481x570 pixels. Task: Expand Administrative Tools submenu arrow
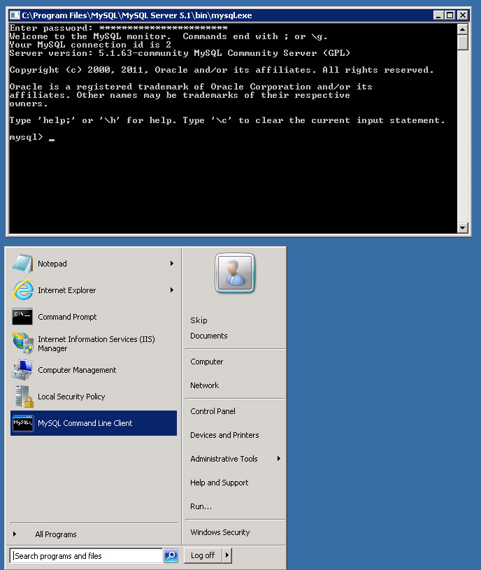(x=279, y=459)
